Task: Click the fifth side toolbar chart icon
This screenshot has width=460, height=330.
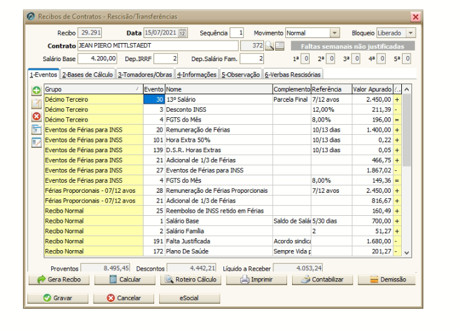Action: tap(36, 143)
